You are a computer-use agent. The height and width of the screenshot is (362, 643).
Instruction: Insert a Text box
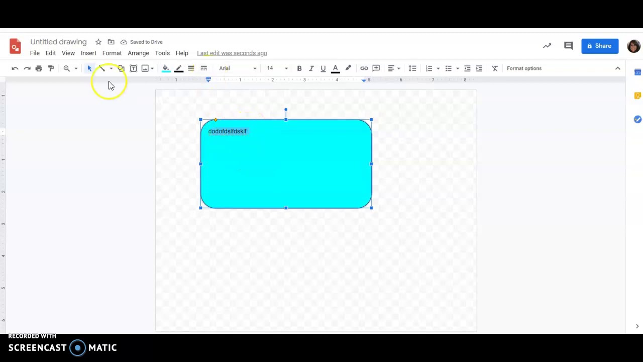(133, 68)
